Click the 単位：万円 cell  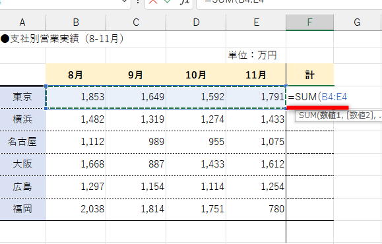[252, 55]
